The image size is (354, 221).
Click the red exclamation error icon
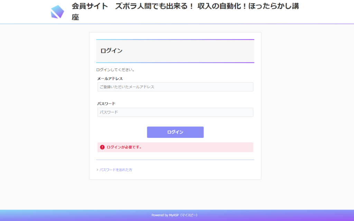pos(102,147)
